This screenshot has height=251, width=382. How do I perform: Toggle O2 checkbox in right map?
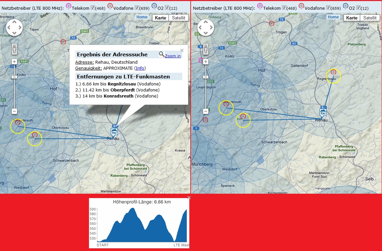tap(358, 8)
